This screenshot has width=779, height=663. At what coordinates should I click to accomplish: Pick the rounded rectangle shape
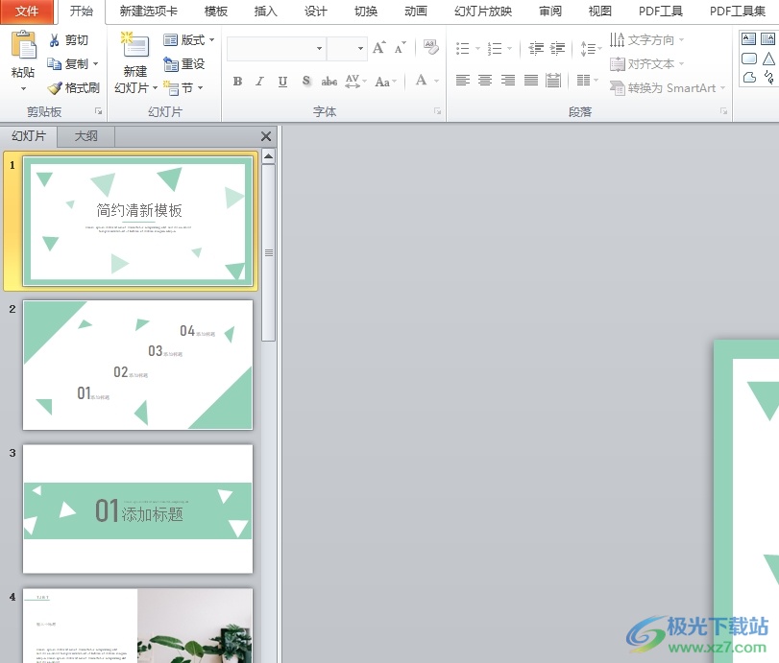pos(748,59)
